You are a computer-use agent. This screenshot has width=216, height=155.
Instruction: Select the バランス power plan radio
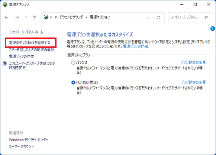point(73,63)
